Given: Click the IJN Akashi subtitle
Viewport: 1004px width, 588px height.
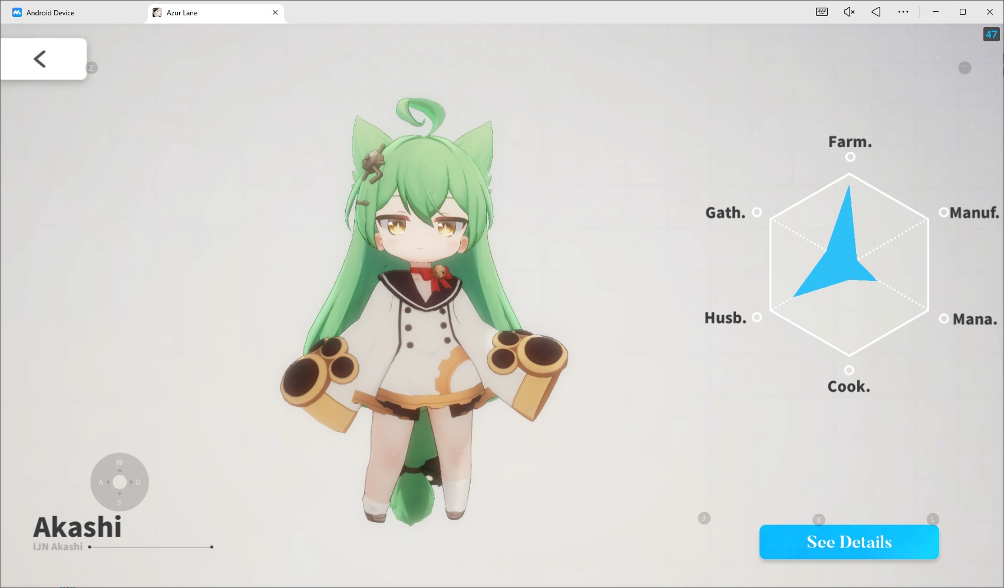Looking at the screenshot, I should tap(58, 547).
